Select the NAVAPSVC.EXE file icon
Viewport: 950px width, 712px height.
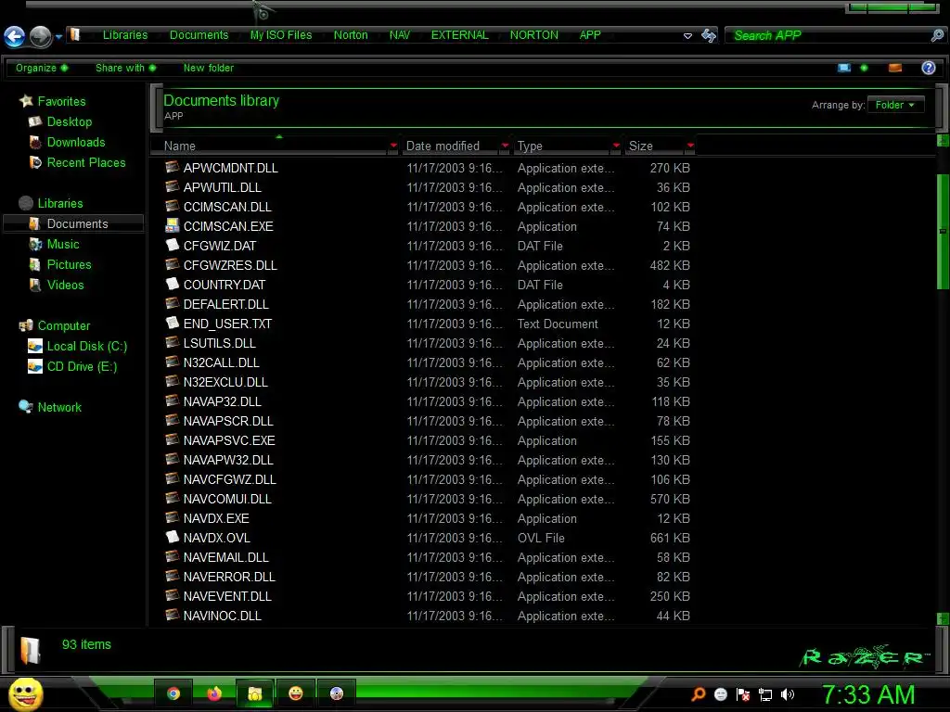pyautogui.click(x=172, y=440)
